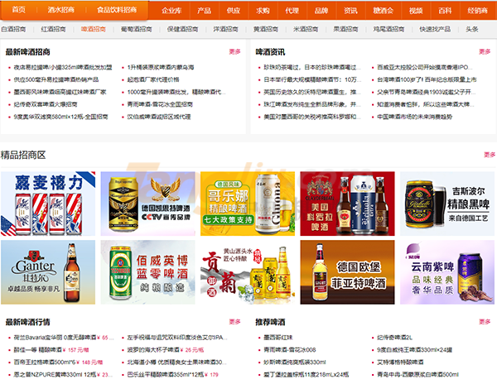Open price listing 波罗的海大杯子啤酒

[x=166, y=350]
